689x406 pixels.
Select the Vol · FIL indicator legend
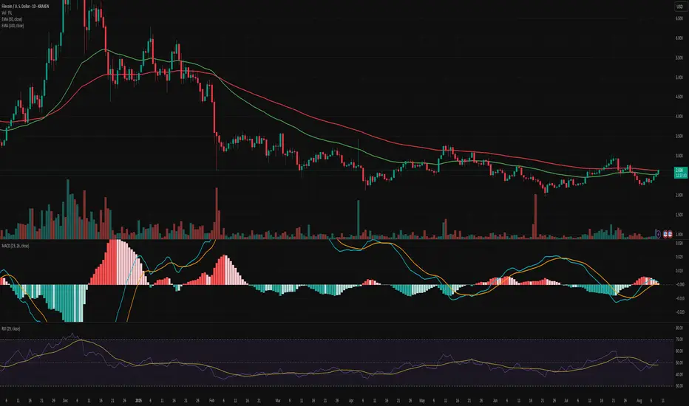point(7,13)
